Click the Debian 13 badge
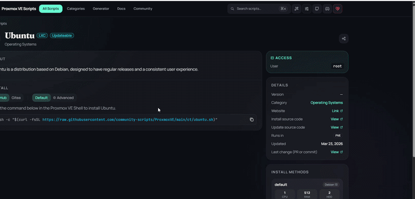Image resolution: width=415 pixels, height=199 pixels. (331, 184)
